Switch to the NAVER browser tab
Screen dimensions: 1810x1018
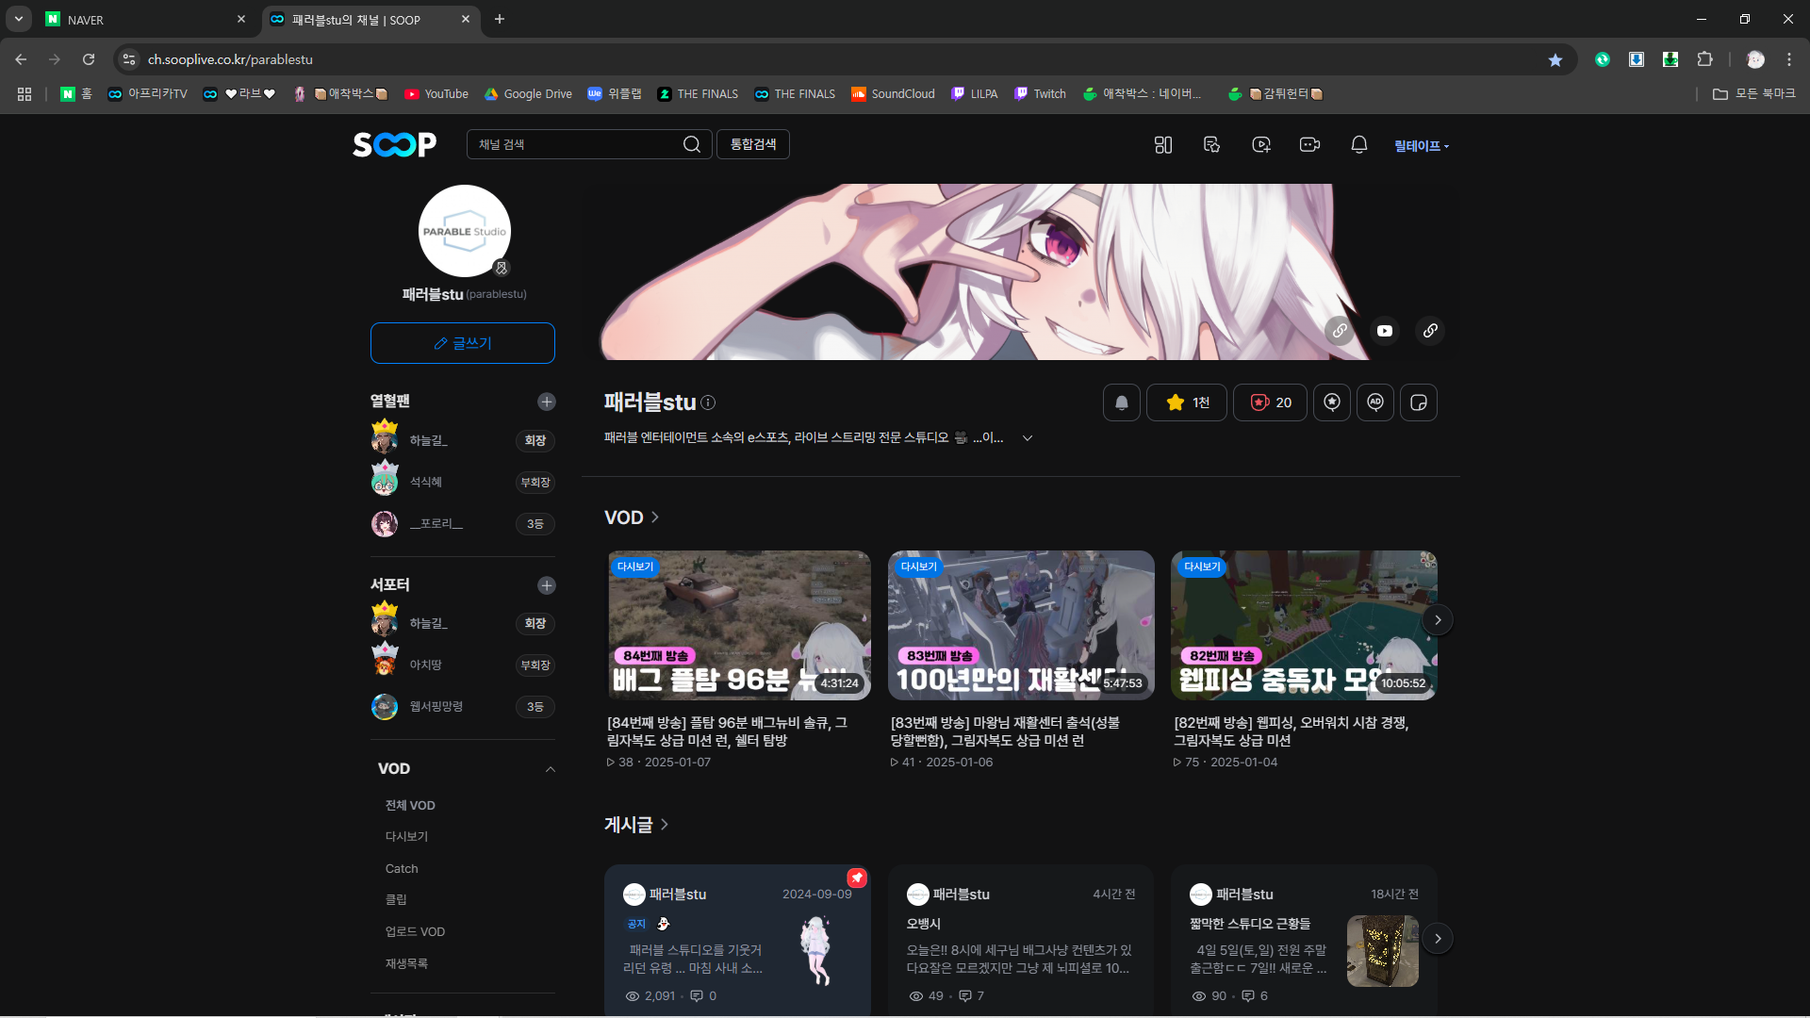(146, 19)
